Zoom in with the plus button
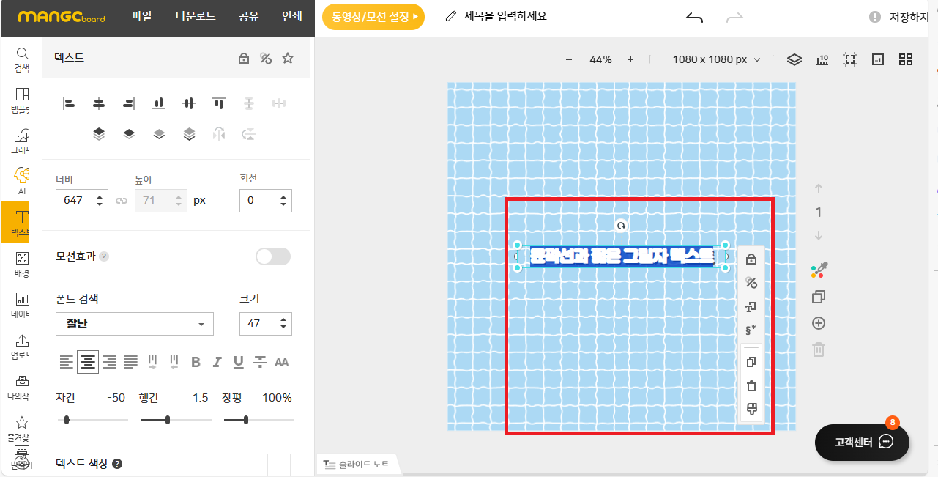Screen dimensions: 938x477 630,59
